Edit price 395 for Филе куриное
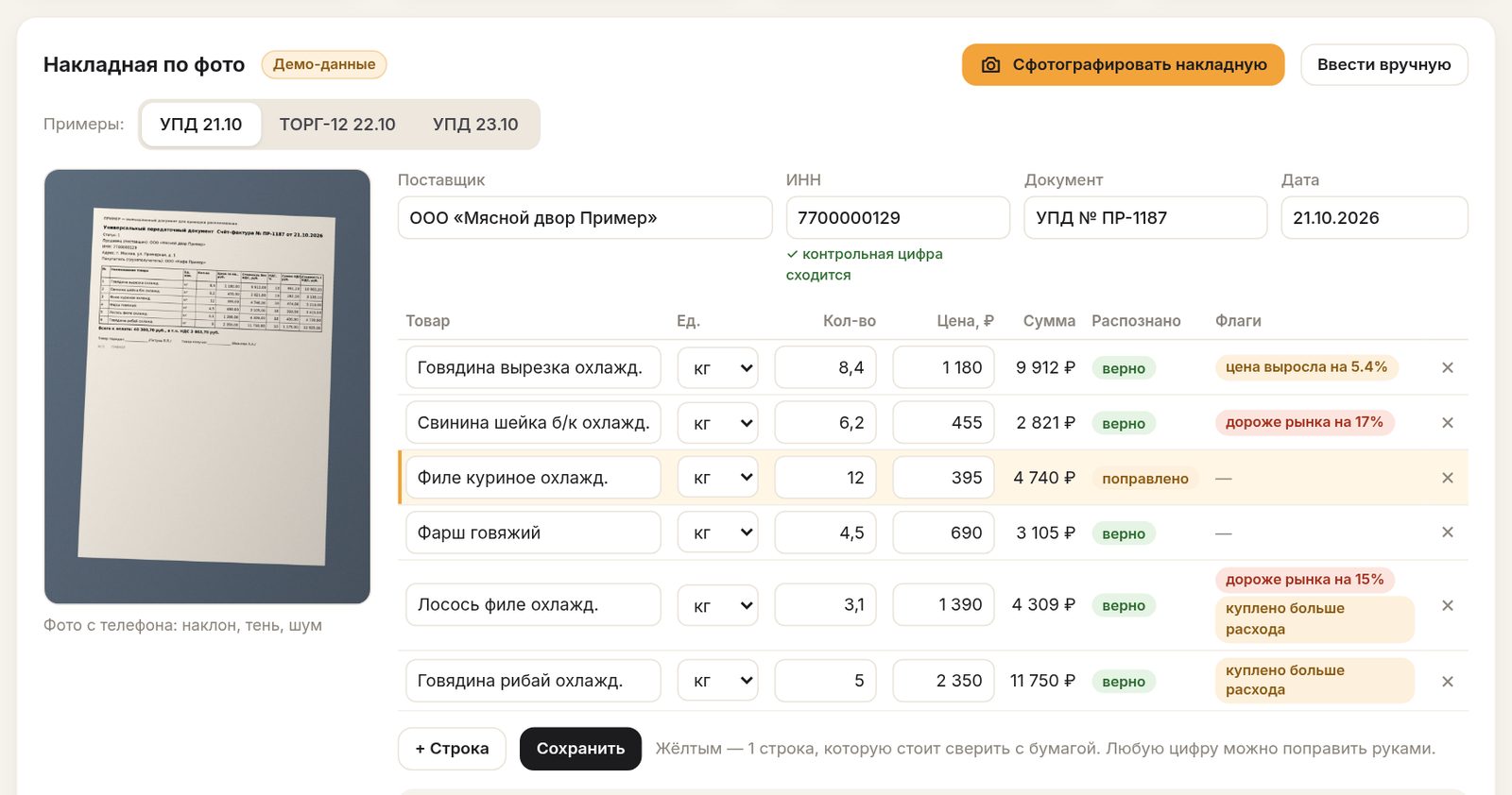Viewport: 1512px width, 795px height. pos(943,478)
